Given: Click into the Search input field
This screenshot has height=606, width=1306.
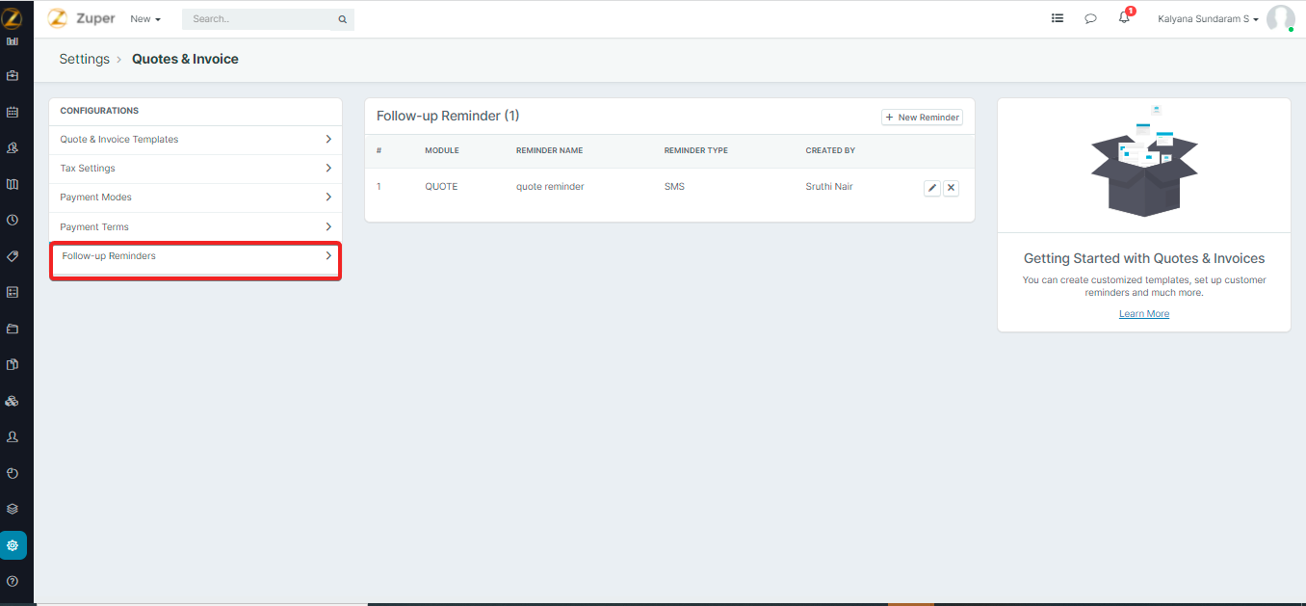Looking at the screenshot, I should pyautogui.click(x=258, y=19).
